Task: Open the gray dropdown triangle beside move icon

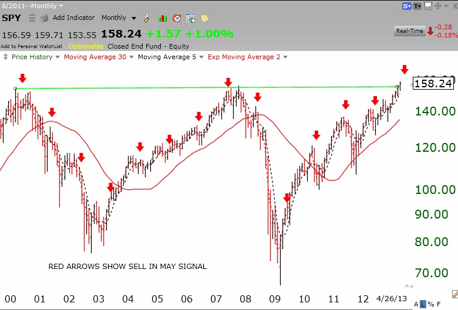Action: pyautogui.click(x=446, y=6)
